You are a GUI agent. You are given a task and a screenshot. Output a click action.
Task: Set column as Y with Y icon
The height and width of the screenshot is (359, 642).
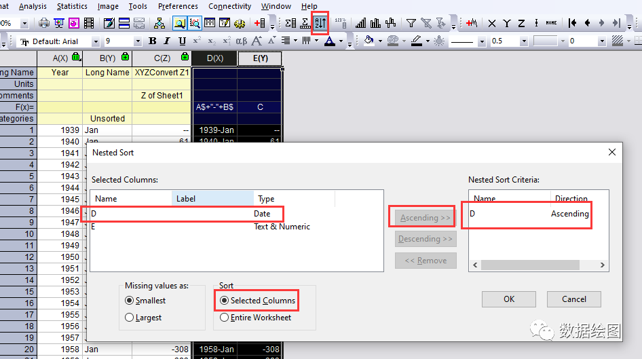pos(506,23)
